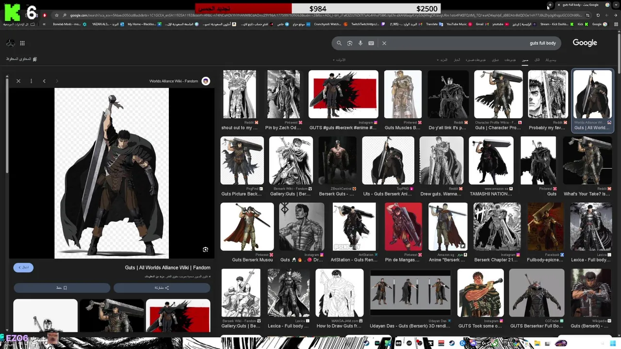Start voice search with microphone icon
This screenshot has height=349, width=621.
(360, 43)
